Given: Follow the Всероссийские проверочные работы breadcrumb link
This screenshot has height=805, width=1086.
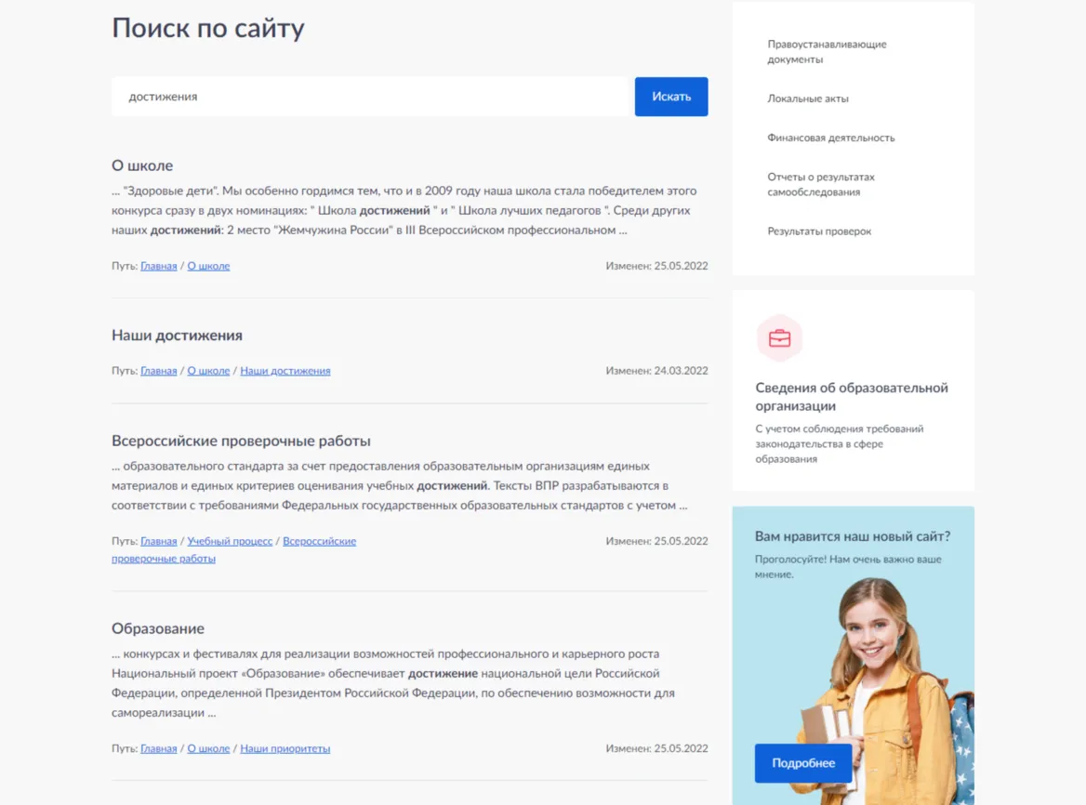Looking at the screenshot, I should click(319, 541).
